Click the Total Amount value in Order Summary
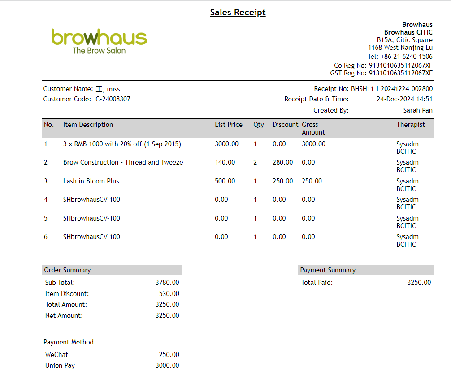This screenshot has width=451, height=374. pyautogui.click(x=167, y=304)
